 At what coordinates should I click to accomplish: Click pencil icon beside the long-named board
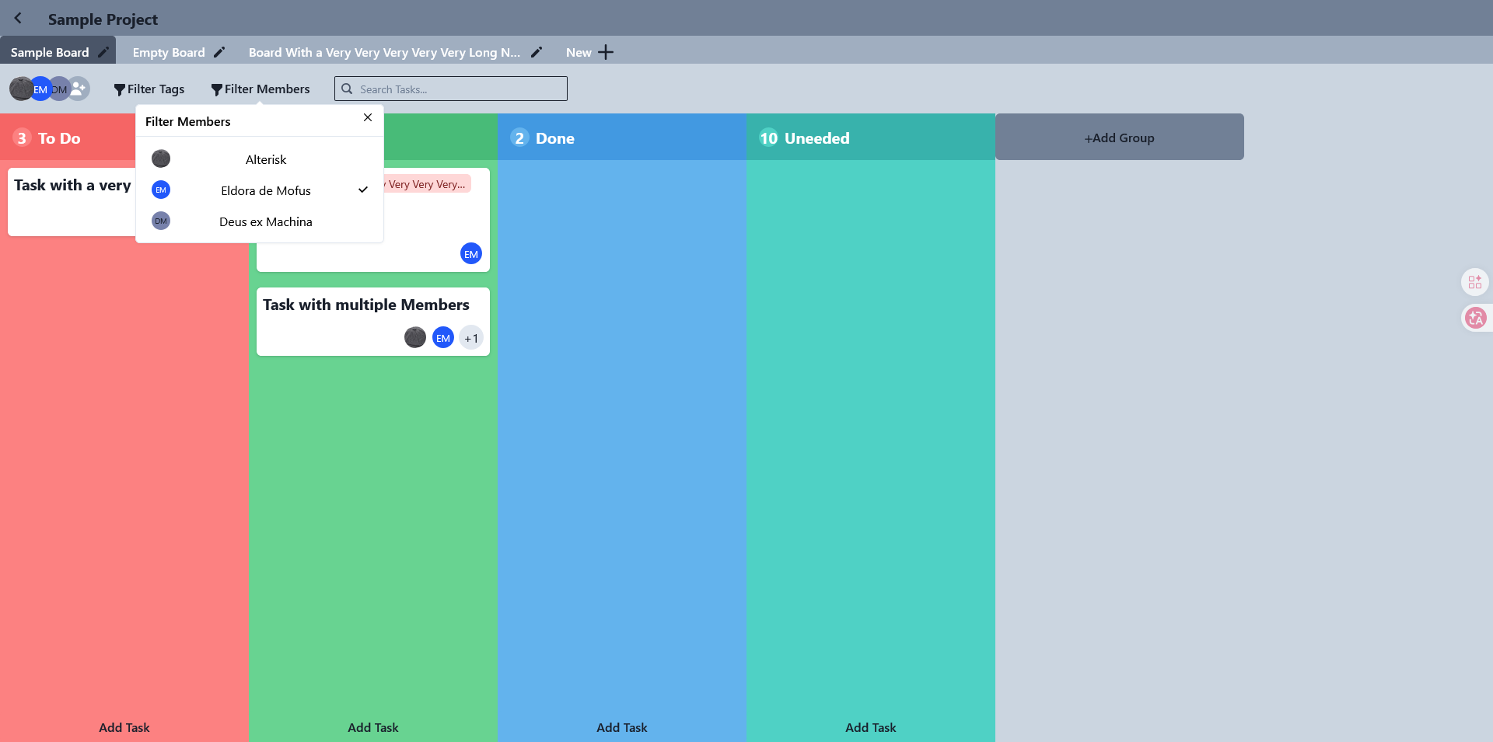click(537, 52)
